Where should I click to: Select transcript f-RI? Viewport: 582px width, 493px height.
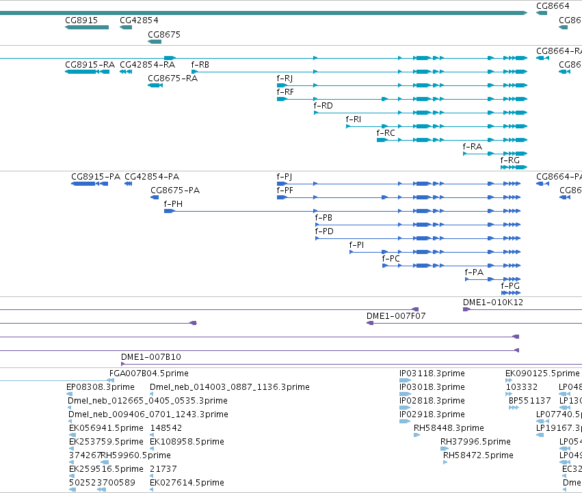pos(436,126)
